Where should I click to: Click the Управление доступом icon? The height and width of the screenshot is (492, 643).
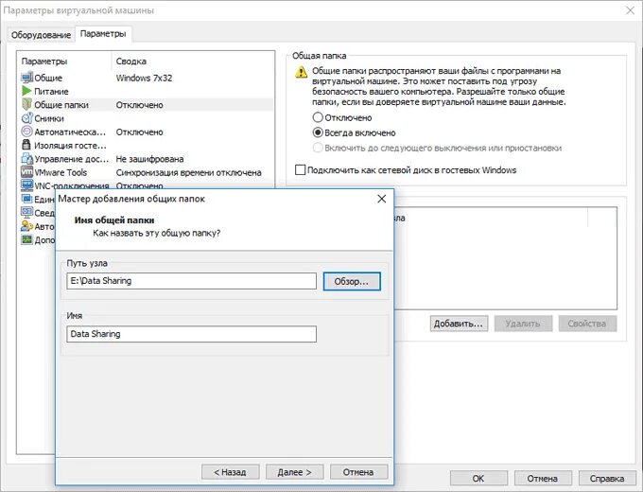click(27, 158)
